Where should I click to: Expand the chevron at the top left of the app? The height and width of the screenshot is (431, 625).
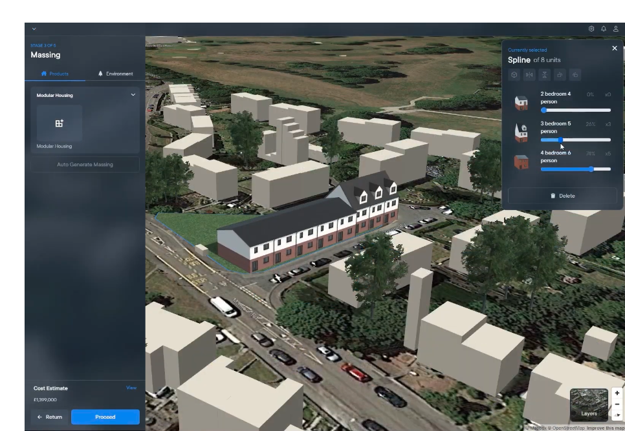coord(32,28)
